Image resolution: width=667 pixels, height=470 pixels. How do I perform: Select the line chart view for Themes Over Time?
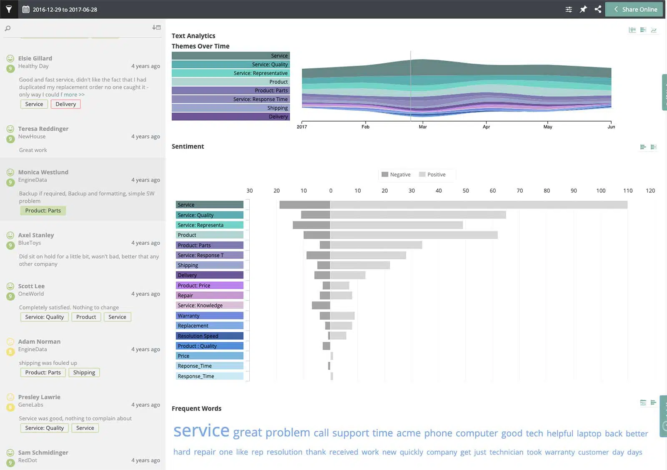coord(654,30)
